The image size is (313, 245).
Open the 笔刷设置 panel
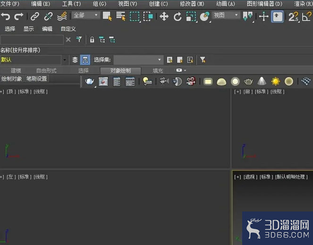point(37,79)
